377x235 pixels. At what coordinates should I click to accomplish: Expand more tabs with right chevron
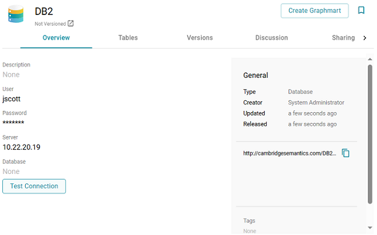365,38
